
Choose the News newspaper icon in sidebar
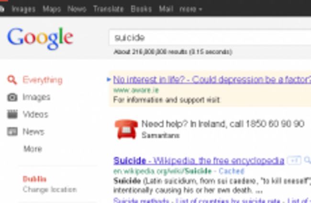pos(12,132)
